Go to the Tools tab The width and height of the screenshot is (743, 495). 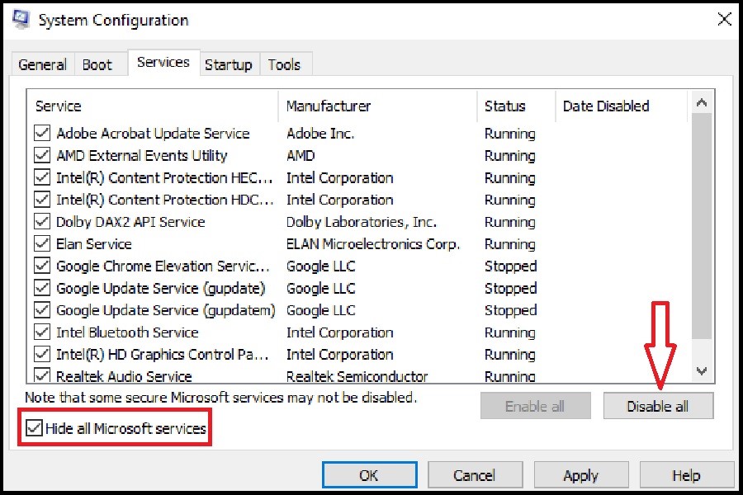[285, 64]
